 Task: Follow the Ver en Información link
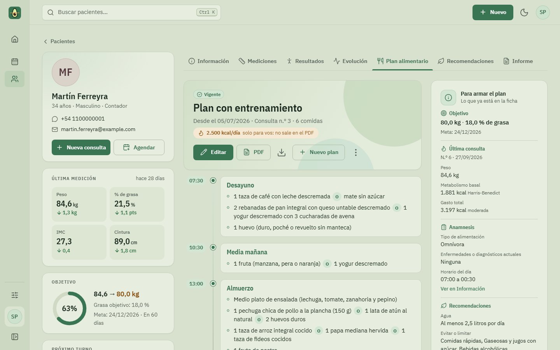tap(463, 289)
